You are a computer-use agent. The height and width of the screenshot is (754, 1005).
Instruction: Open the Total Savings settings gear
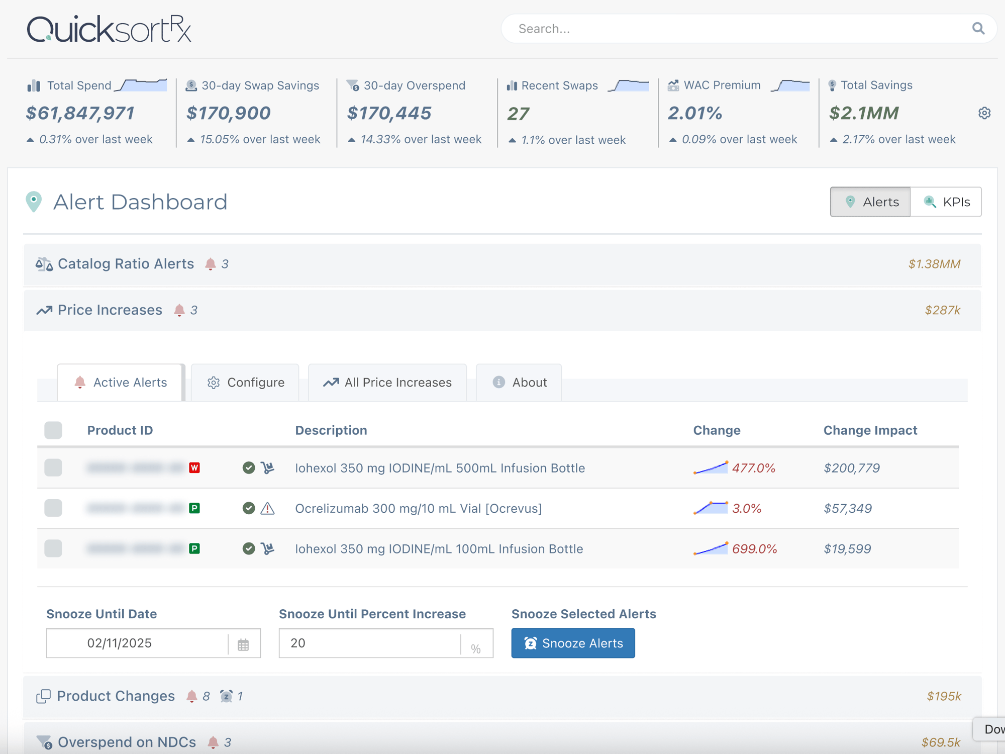pos(984,113)
